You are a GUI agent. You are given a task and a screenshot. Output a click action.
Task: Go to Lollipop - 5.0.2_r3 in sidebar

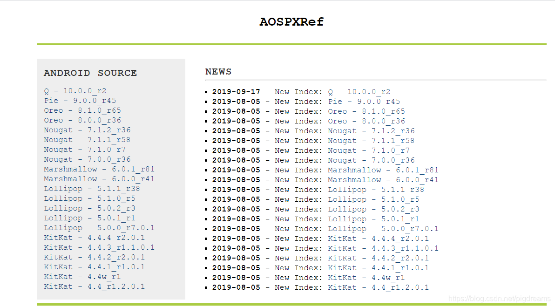tap(89, 209)
